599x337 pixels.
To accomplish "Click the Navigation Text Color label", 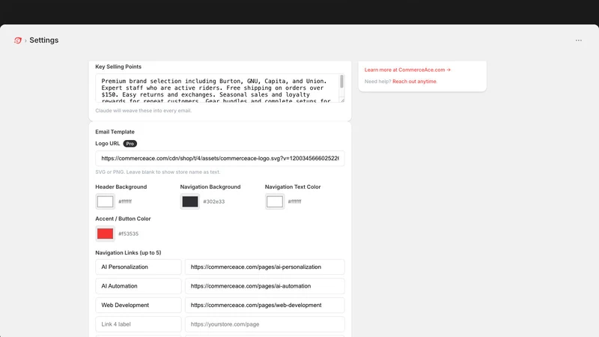I will pyautogui.click(x=293, y=186).
